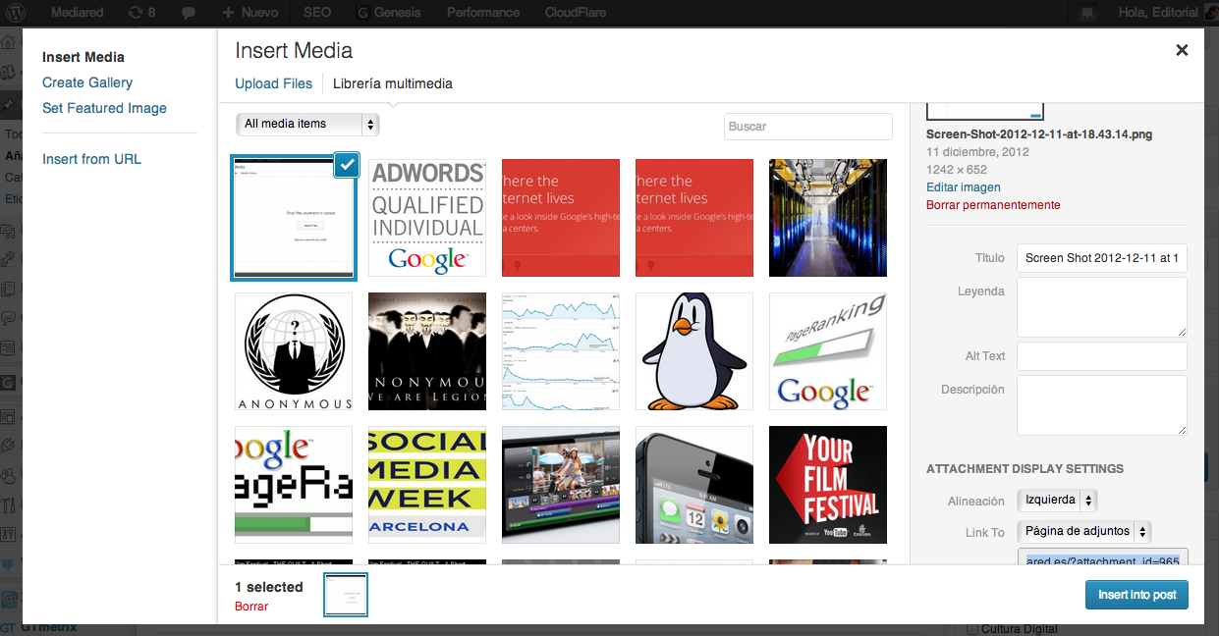Screen dimensions: 1219x636
Task: Choose Set Featured Image in the left menu
Action: (104, 108)
